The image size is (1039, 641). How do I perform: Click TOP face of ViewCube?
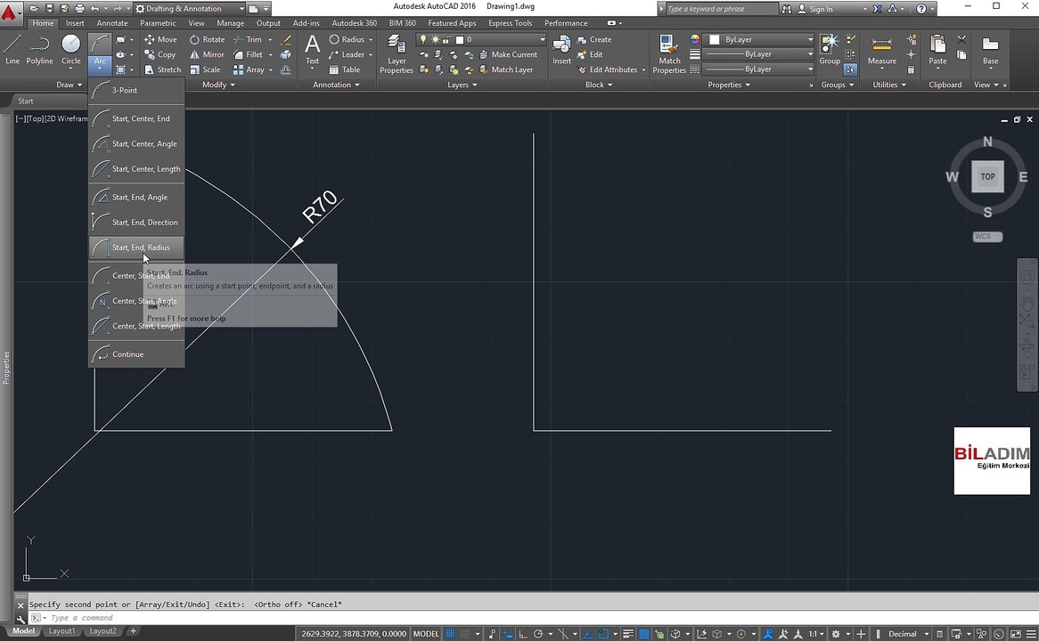click(x=987, y=177)
